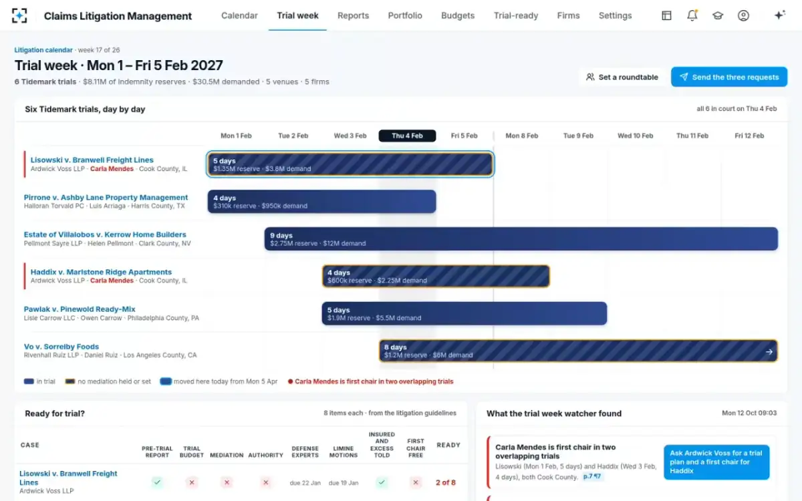This screenshot has width=802, height=501.
Task: Follow the Litigation calendar breadcrumb link
Action: [44, 50]
